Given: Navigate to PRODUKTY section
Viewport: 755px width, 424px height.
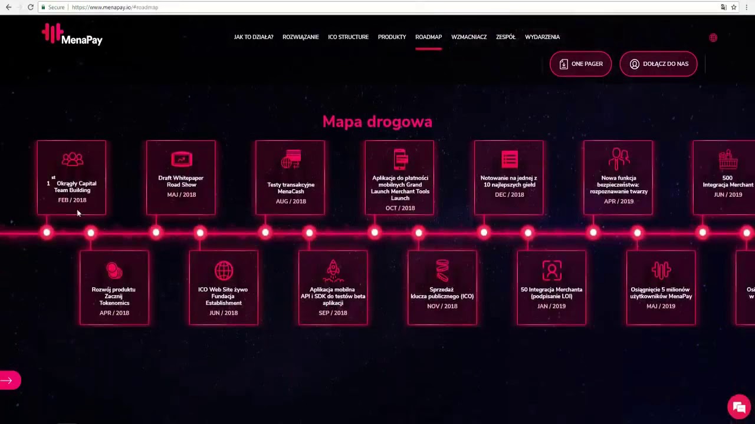Looking at the screenshot, I should [x=392, y=37].
